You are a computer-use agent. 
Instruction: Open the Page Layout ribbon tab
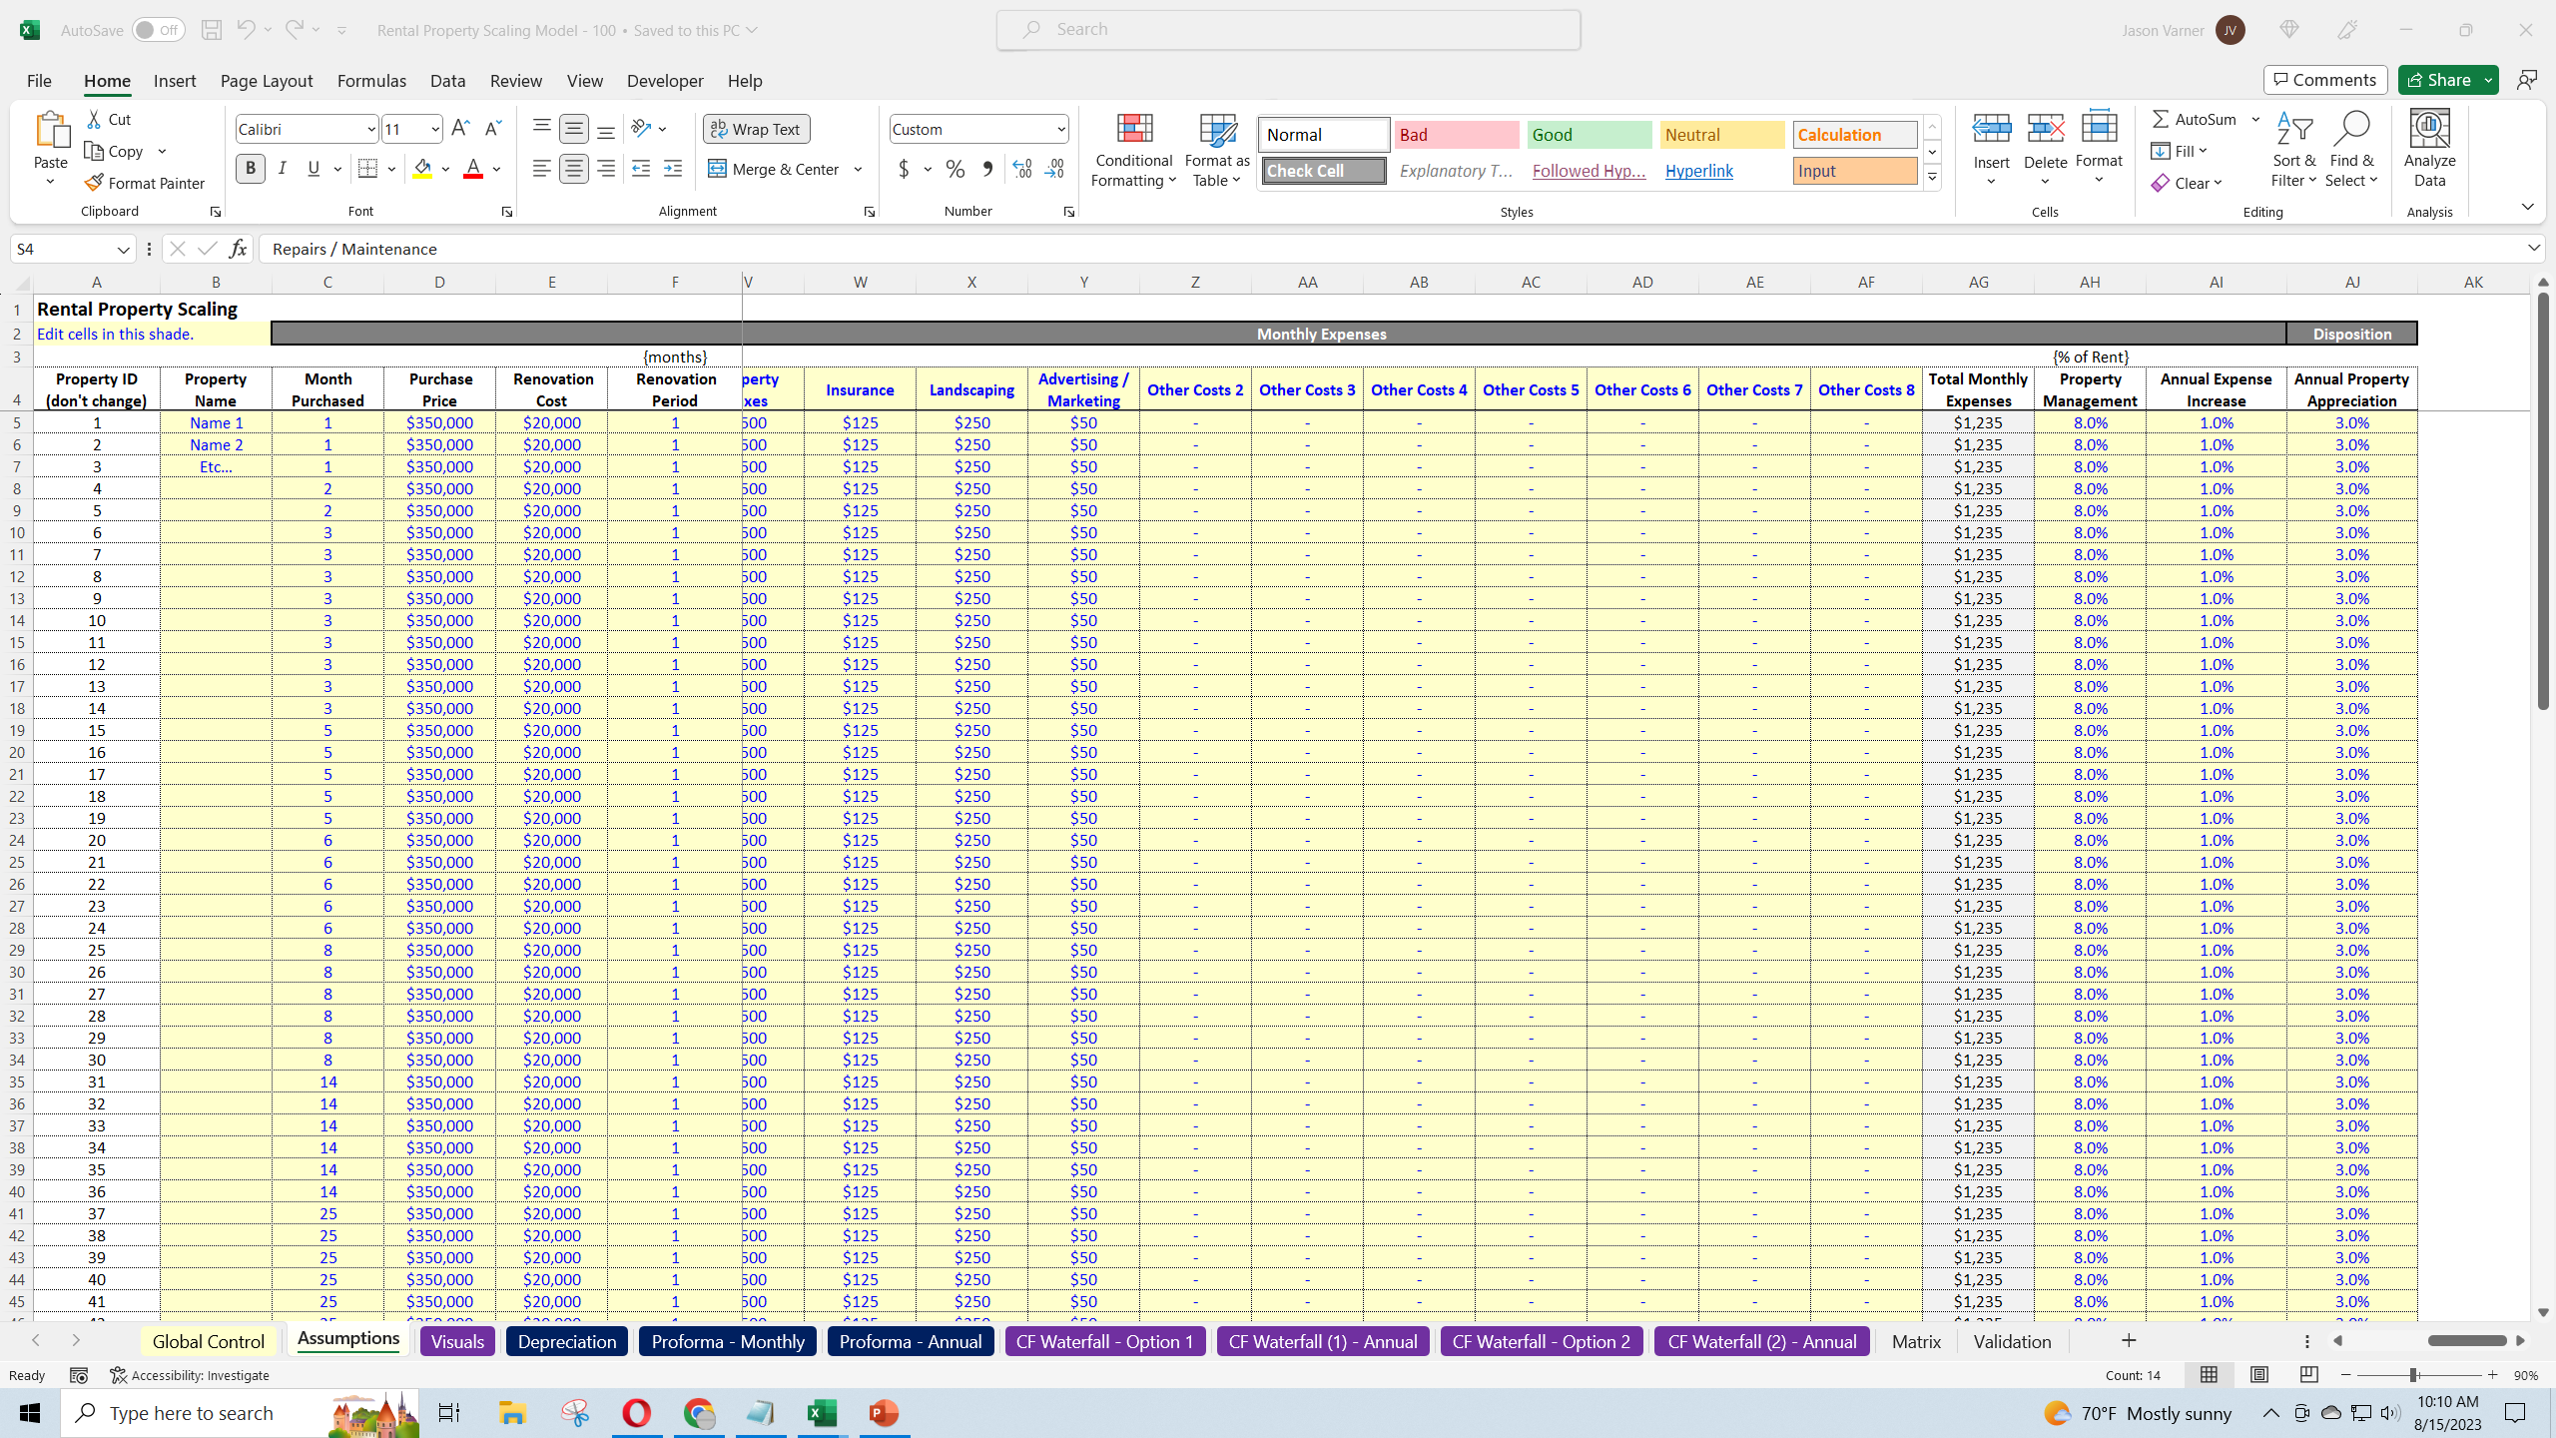point(266,81)
